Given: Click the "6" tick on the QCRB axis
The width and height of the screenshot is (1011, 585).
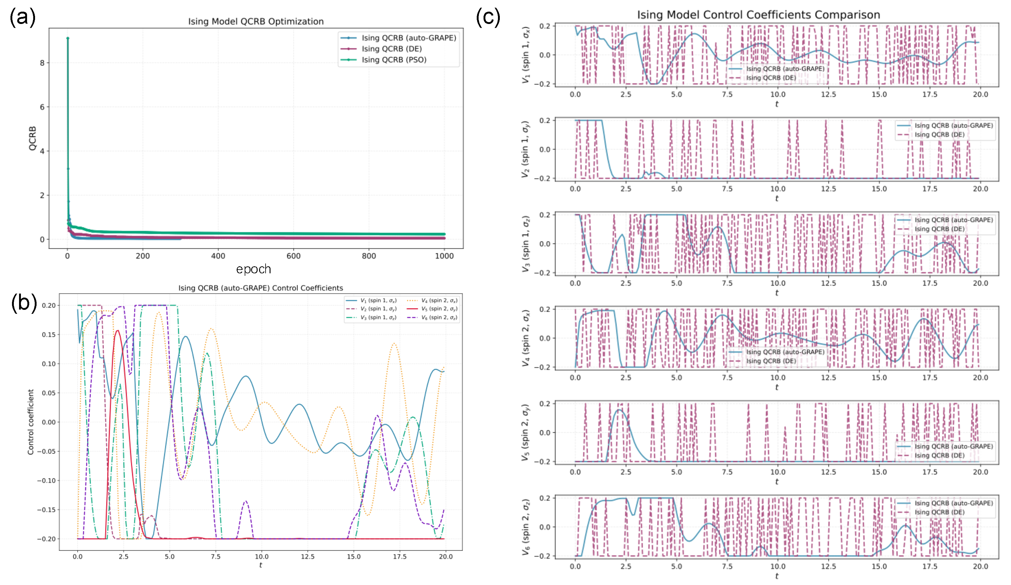Looking at the screenshot, I should coord(42,107).
